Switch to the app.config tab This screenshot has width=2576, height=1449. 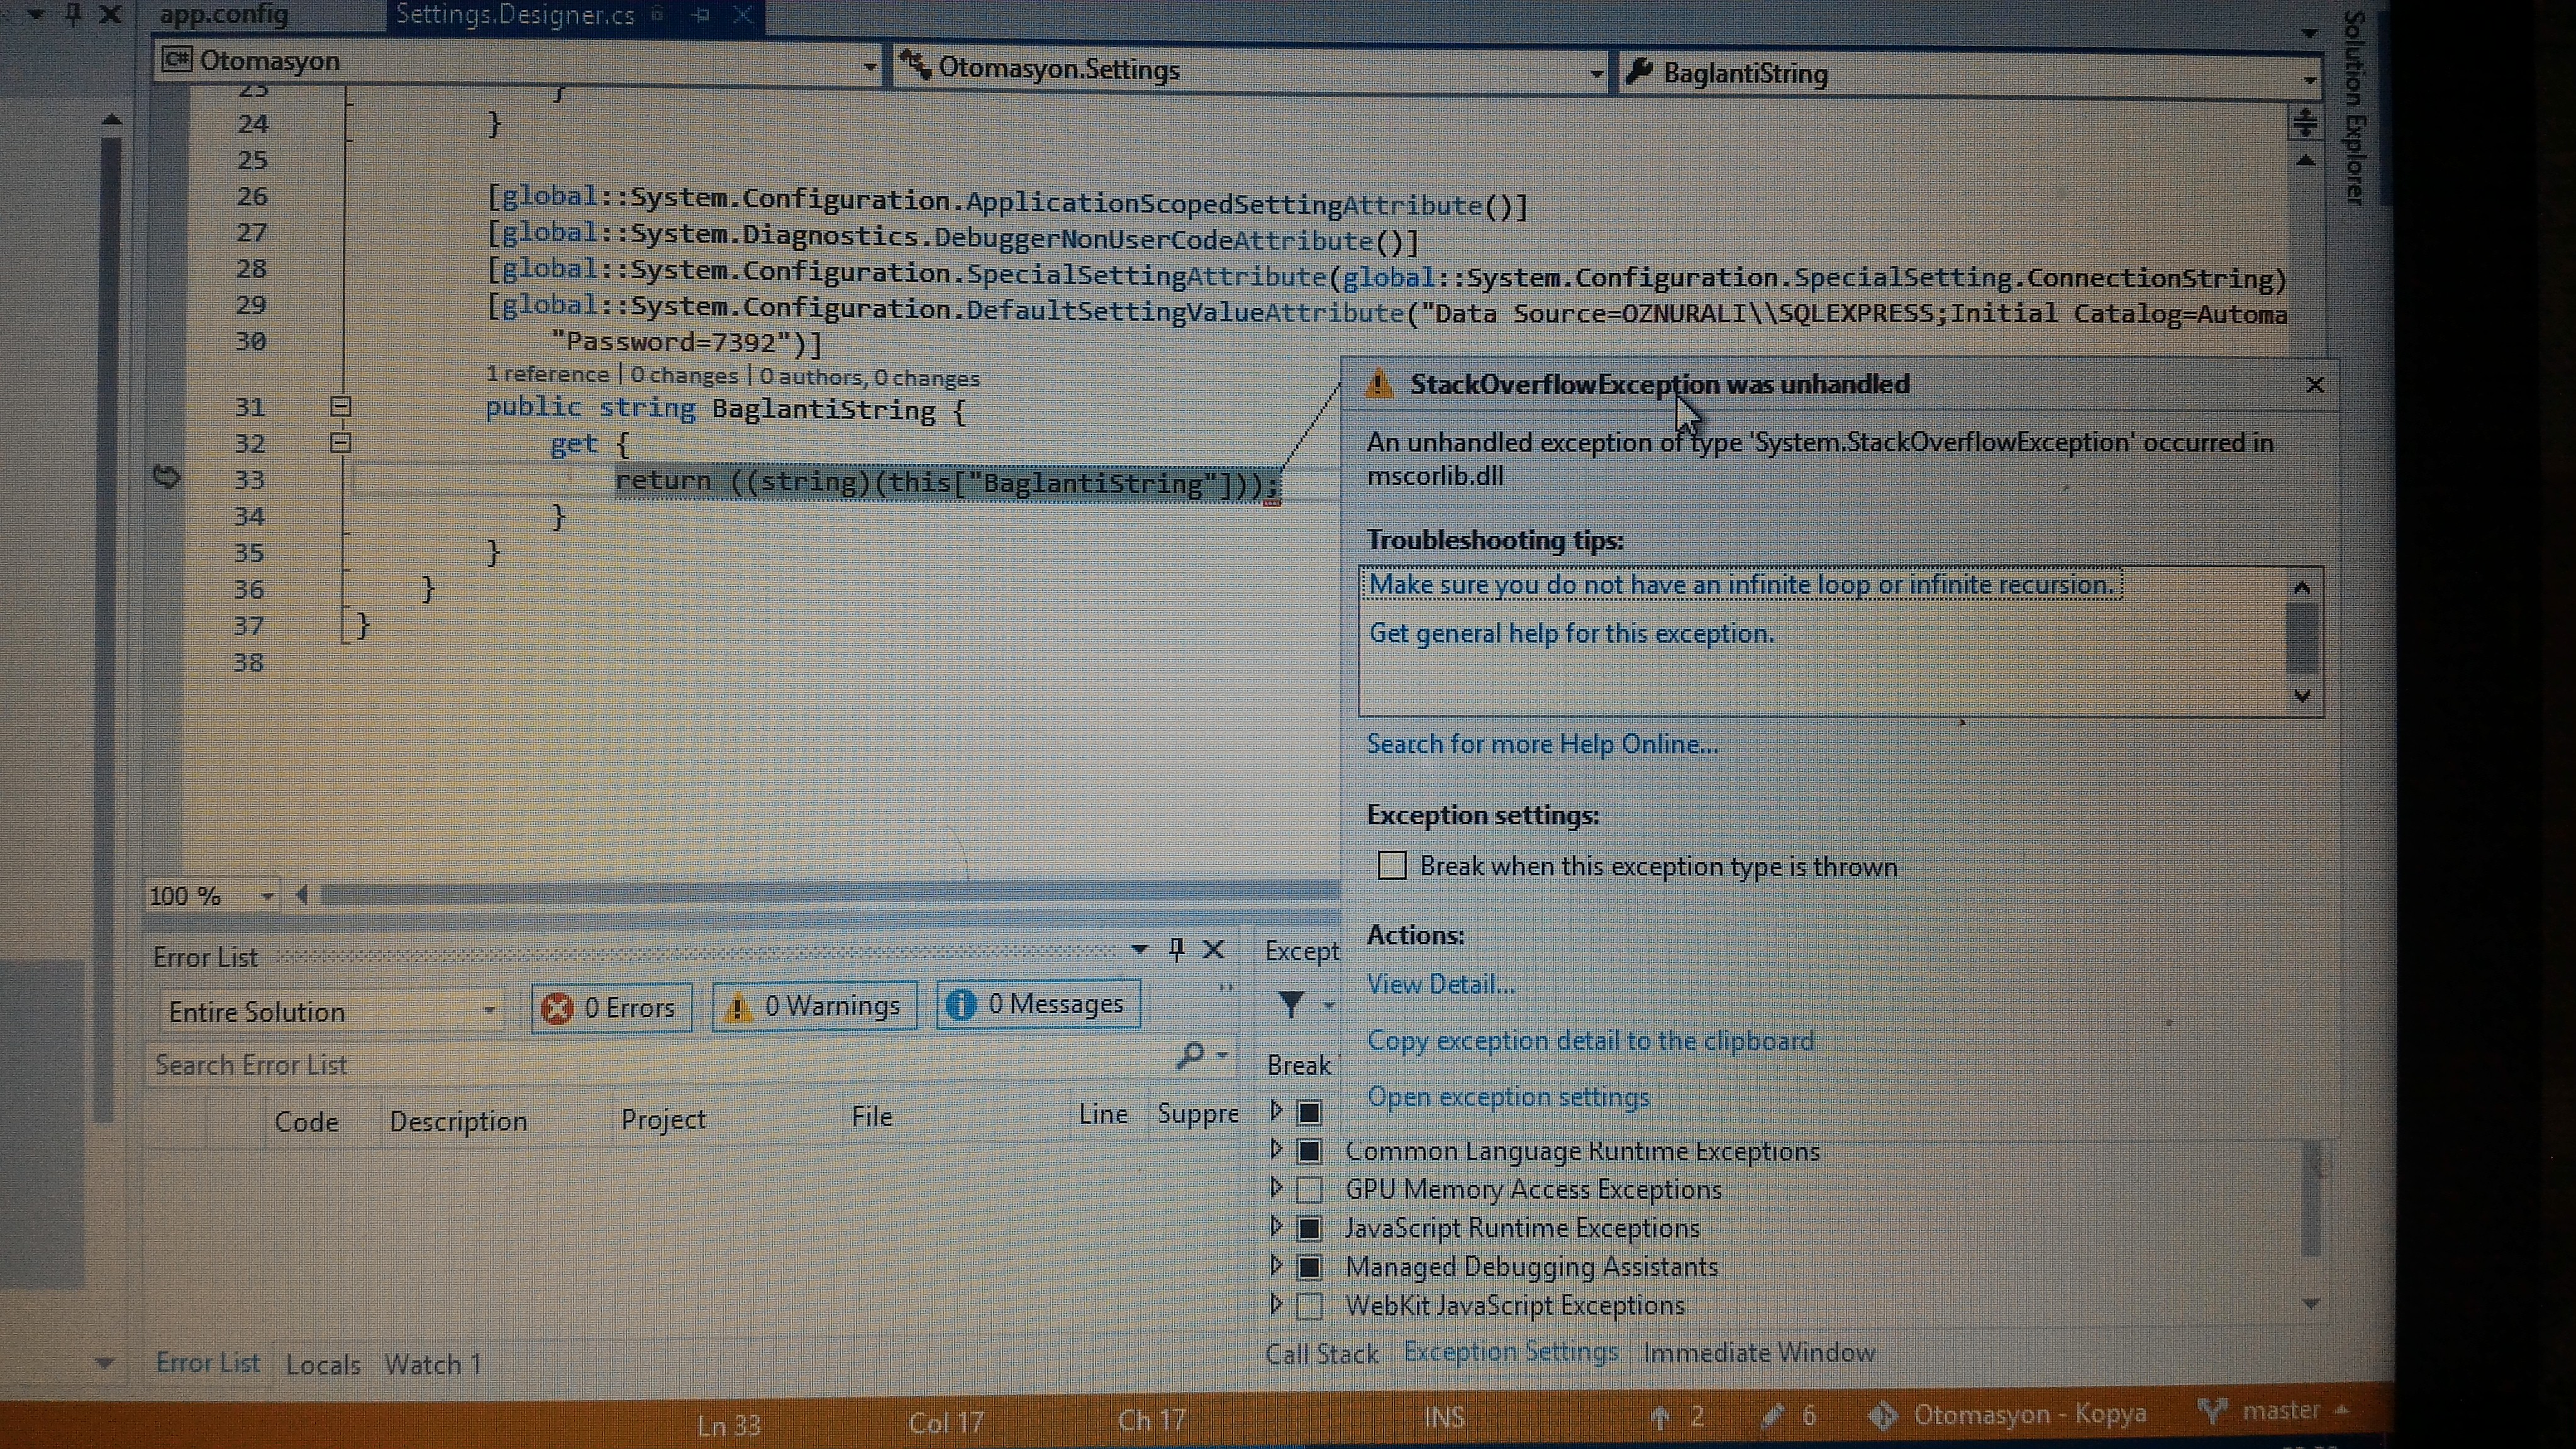[224, 15]
